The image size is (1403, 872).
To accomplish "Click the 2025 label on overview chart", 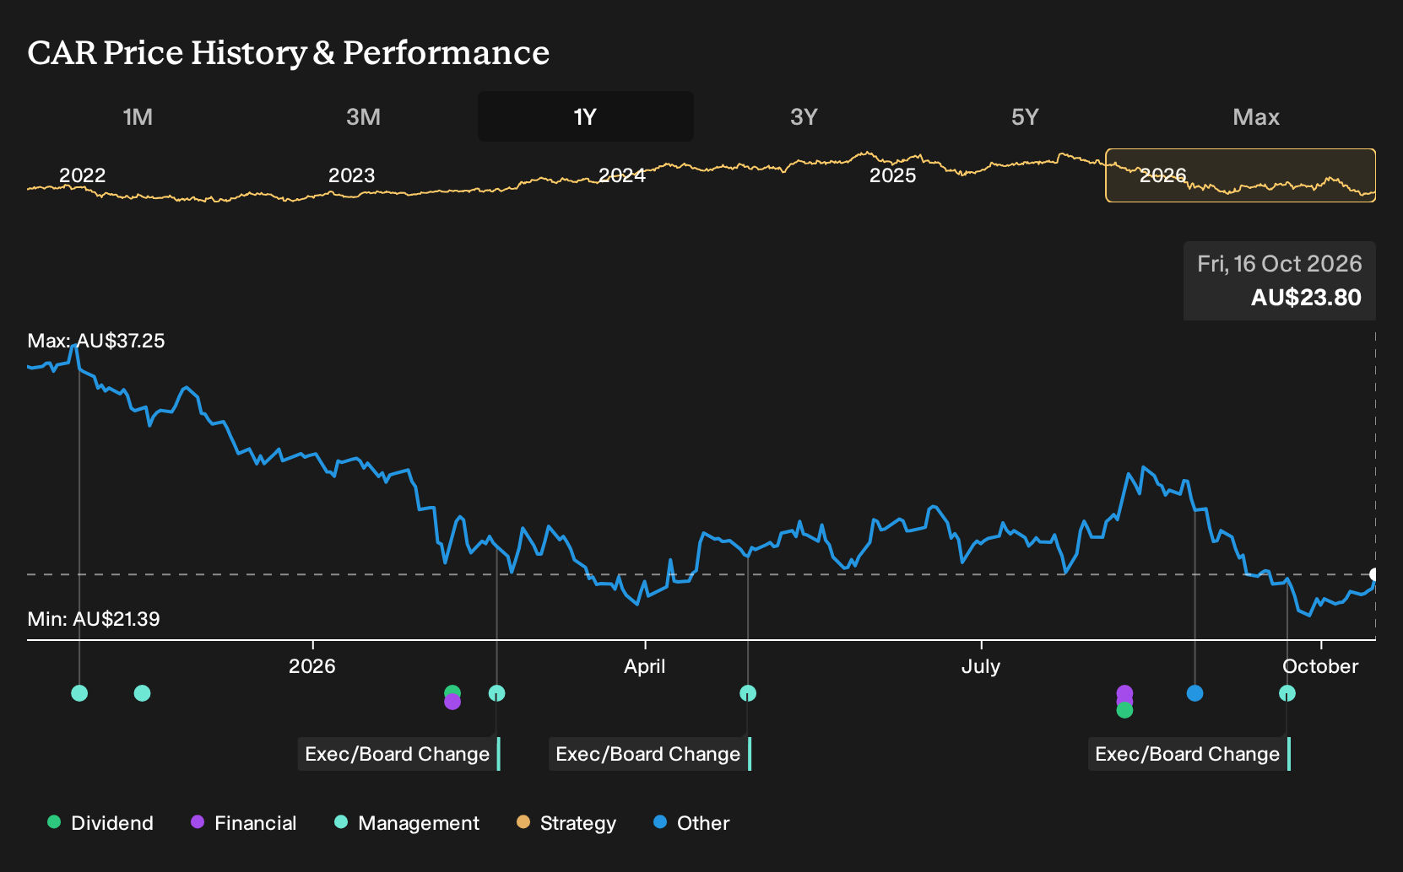I will pos(892,175).
